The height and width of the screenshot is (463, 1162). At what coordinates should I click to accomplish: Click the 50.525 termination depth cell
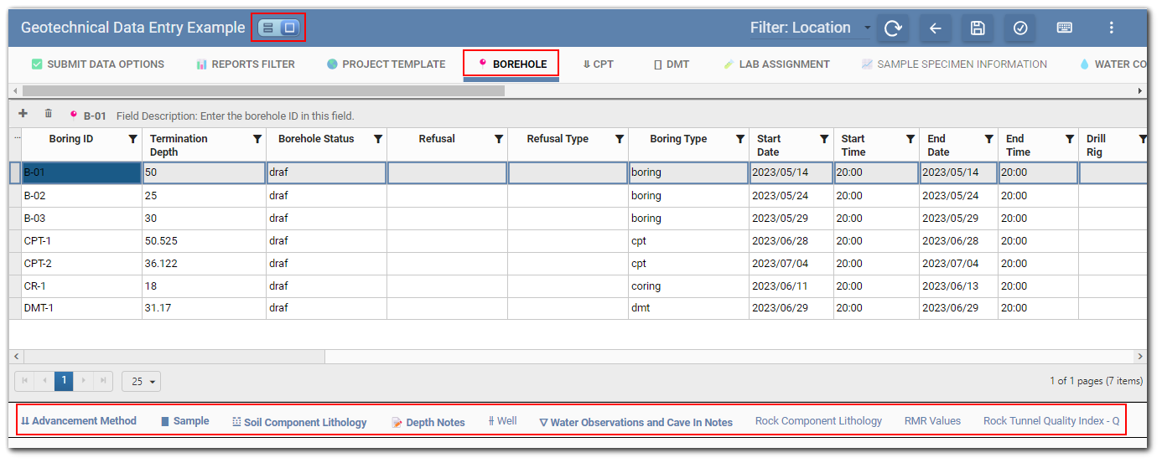204,241
